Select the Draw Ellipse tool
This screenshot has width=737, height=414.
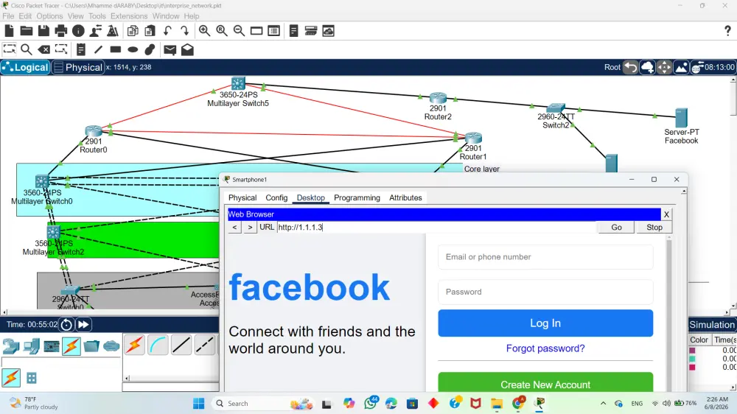point(133,49)
